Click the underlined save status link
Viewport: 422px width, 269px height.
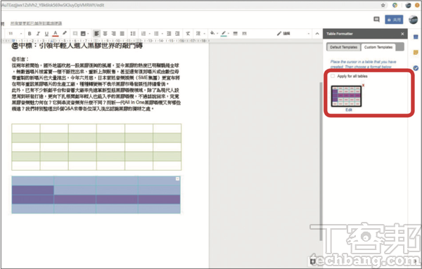[x=37, y=24]
